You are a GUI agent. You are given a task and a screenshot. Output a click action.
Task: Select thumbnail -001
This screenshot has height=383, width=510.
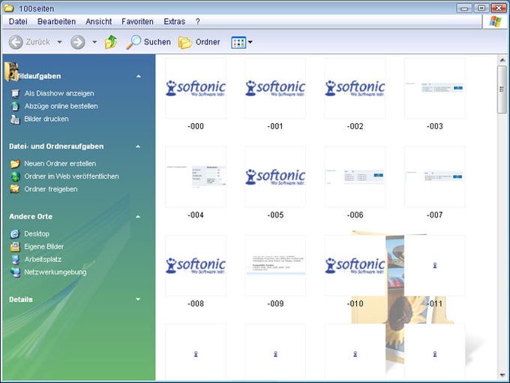(x=275, y=89)
